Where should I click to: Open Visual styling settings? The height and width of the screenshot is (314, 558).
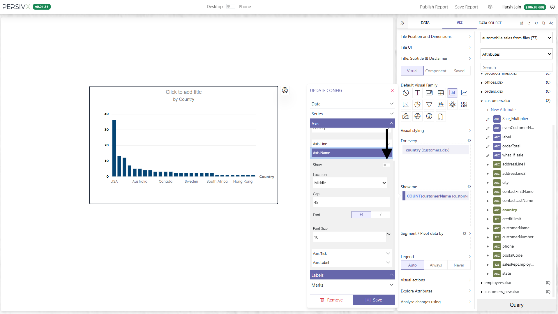(x=436, y=131)
